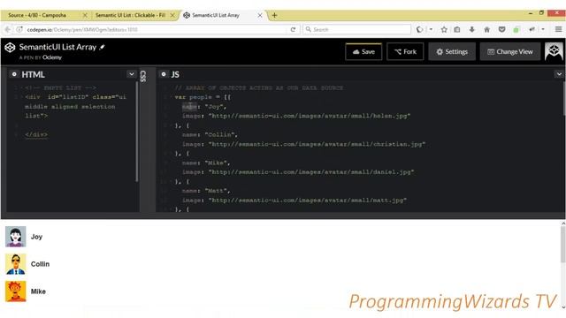This screenshot has width=566, height=318.
Task: Click the JS panel title
Action: tap(175, 74)
